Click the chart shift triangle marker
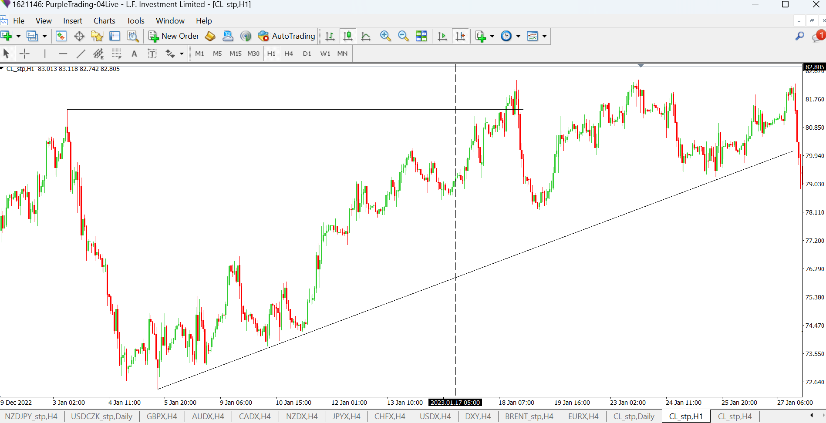 [x=641, y=65]
